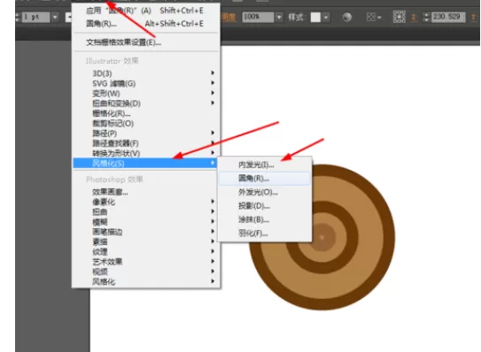Viewport: 481px width, 352px height.
Task: Select highlighted 风格化(S) stylize menu item
Action: point(145,163)
